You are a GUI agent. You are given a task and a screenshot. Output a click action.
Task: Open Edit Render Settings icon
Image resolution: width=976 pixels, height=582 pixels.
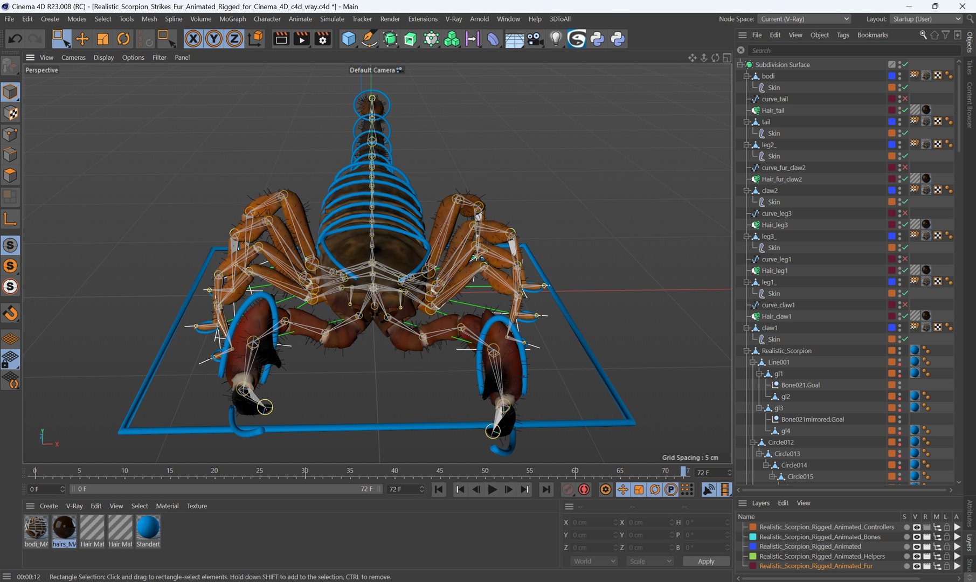323,39
